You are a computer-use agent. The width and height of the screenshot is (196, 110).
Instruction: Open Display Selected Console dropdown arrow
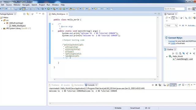[186, 85]
